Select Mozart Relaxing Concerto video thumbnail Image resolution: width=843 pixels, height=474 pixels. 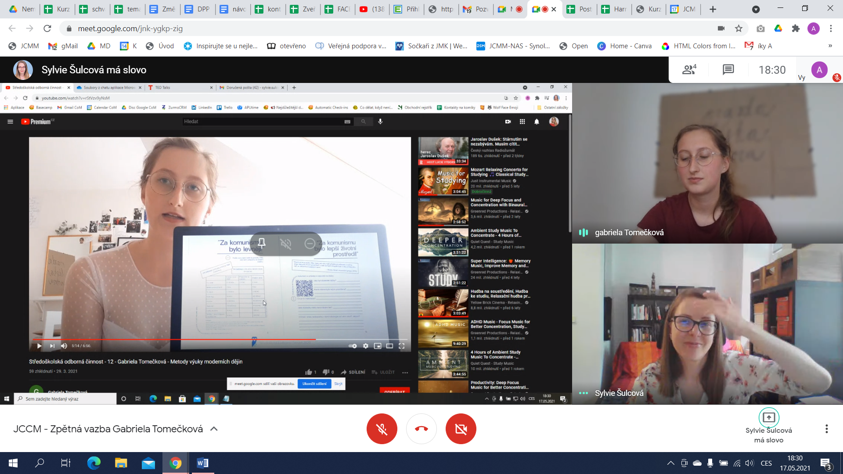443,181
